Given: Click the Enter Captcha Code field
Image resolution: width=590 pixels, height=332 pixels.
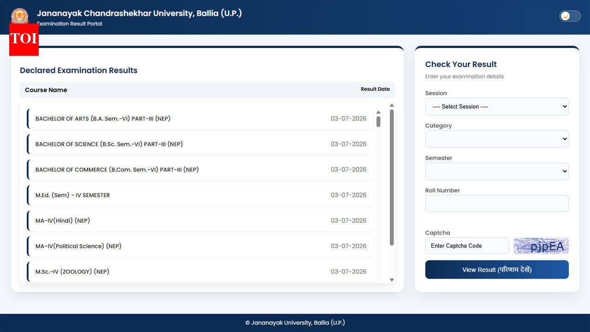Looking at the screenshot, I should point(467,246).
